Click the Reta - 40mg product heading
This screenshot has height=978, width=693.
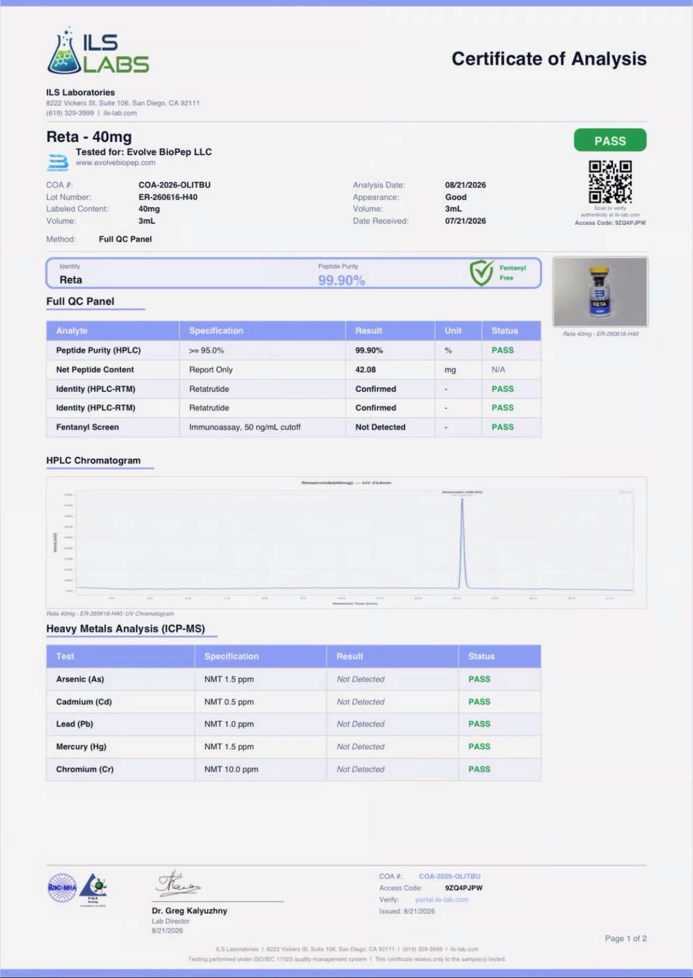tap(89, 137)
